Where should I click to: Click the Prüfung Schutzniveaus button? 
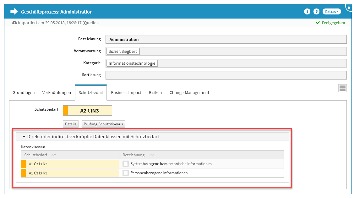click(x=103, y=124)
